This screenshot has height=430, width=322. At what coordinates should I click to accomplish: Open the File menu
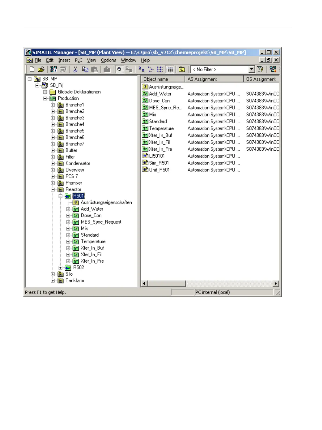(x=38, y=60)
